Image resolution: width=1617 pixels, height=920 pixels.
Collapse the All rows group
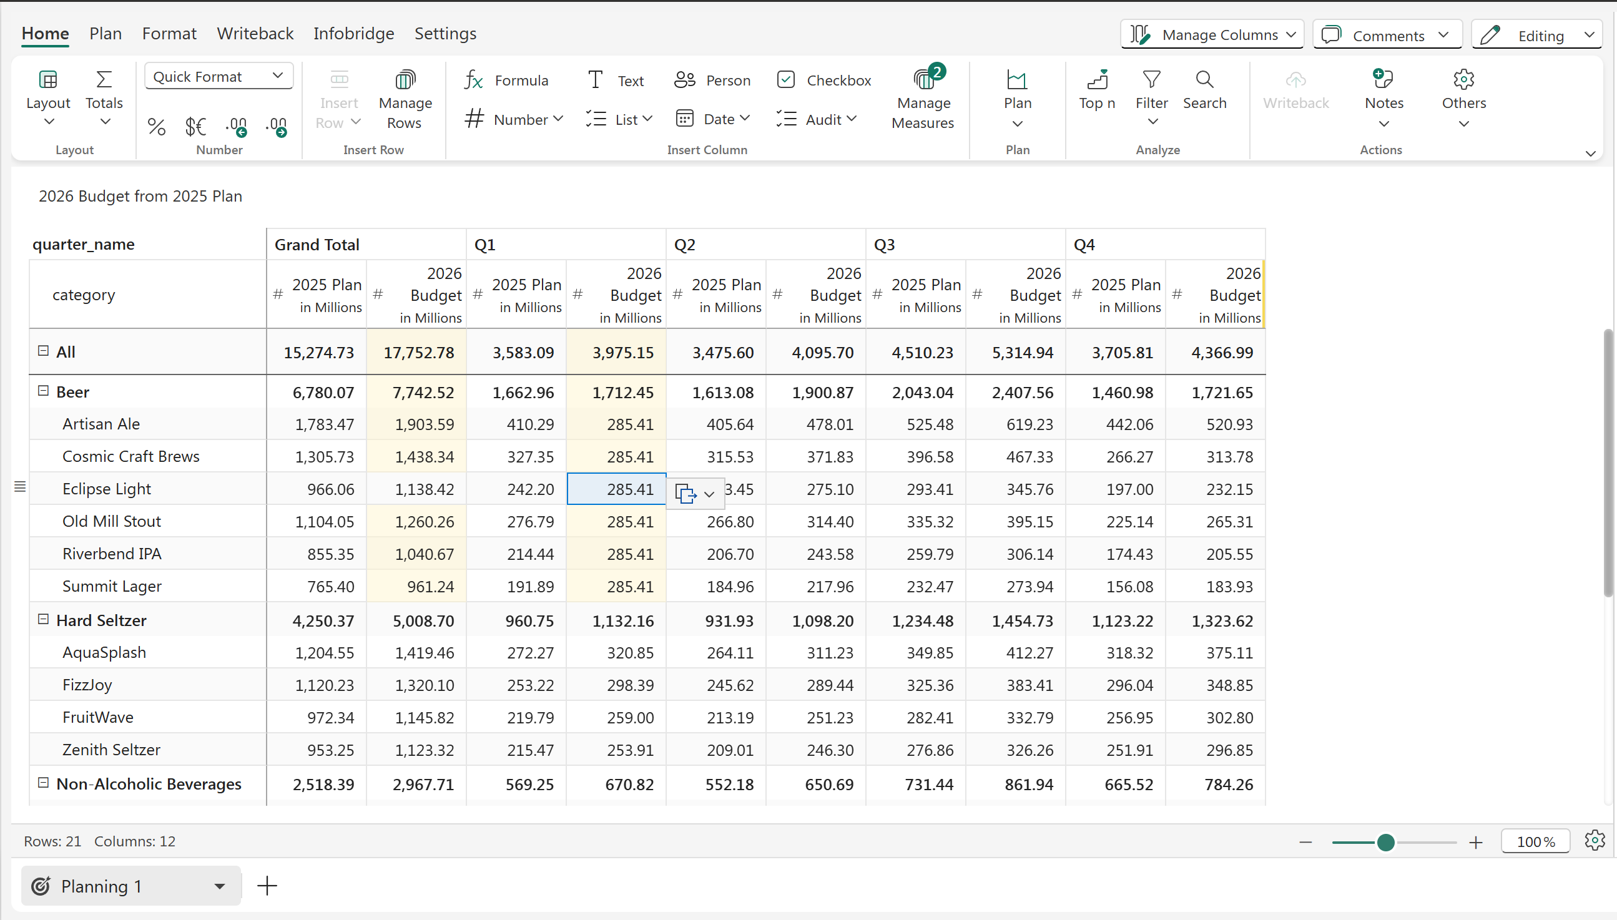[43, 351]
